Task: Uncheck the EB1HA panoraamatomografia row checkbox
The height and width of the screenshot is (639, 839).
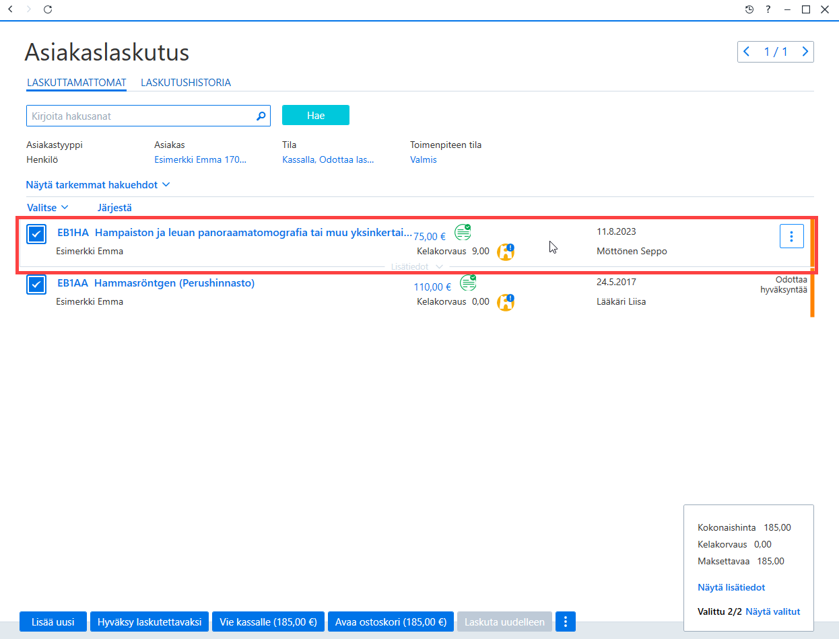Action: (36, 234)
